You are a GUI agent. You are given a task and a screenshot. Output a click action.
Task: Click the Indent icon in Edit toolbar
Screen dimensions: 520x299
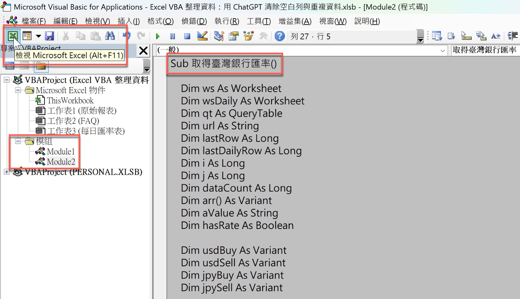pyautogui.click(x=513, y=36)
